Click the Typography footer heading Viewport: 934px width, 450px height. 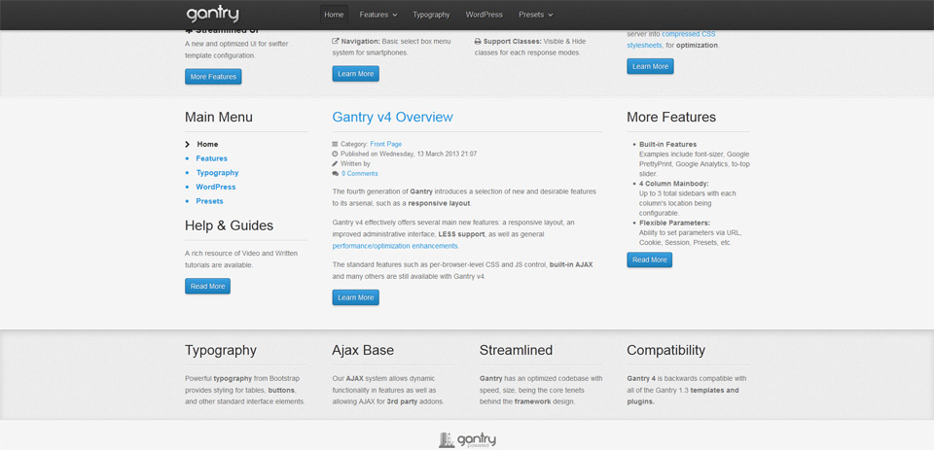tap(221, 350)
